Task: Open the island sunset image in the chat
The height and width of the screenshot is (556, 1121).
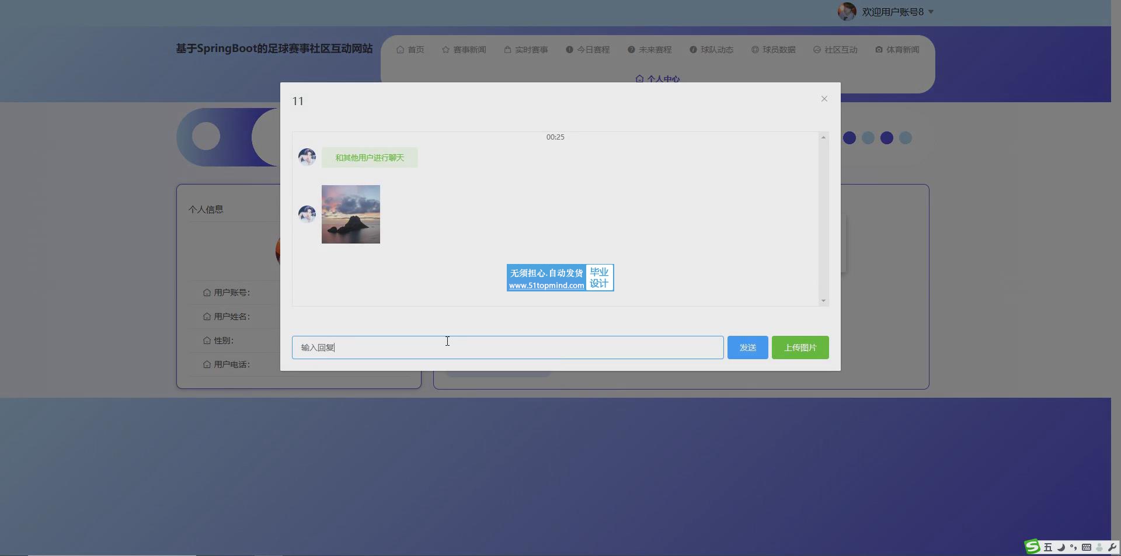Action: coord(350,214)
